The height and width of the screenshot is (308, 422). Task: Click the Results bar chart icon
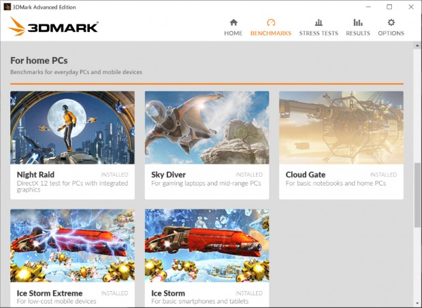click(x=357, y=22)
